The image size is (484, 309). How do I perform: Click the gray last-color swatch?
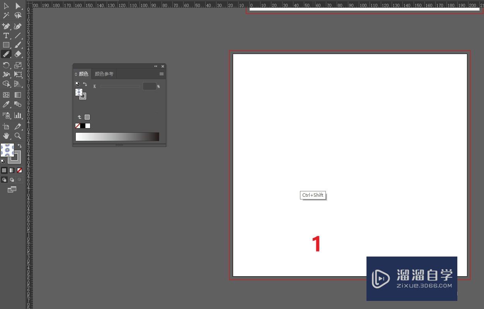click(87, 117)
